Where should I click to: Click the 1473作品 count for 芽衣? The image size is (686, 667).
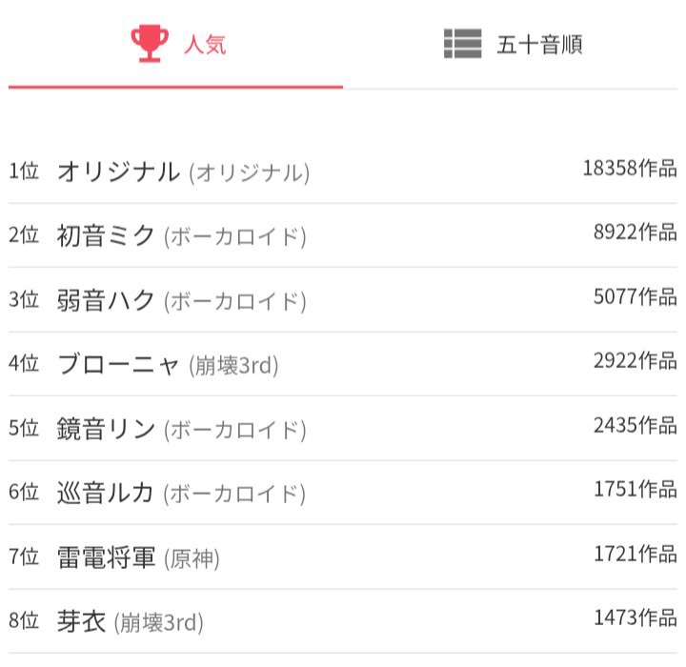coord(635,618)
